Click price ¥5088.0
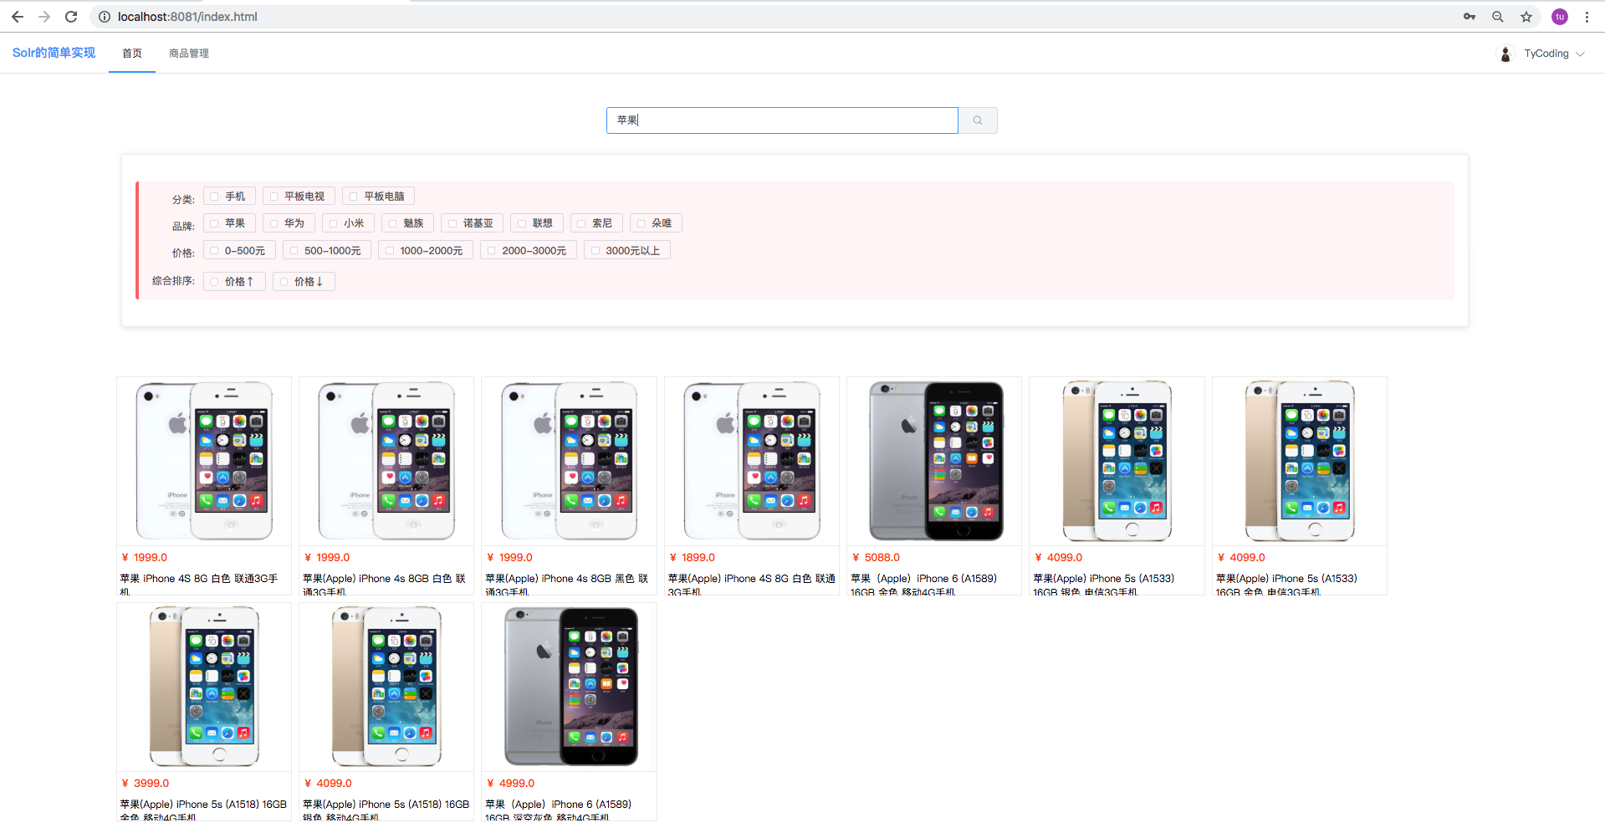Screen dimensions: 1605x828 coord(876,558)
